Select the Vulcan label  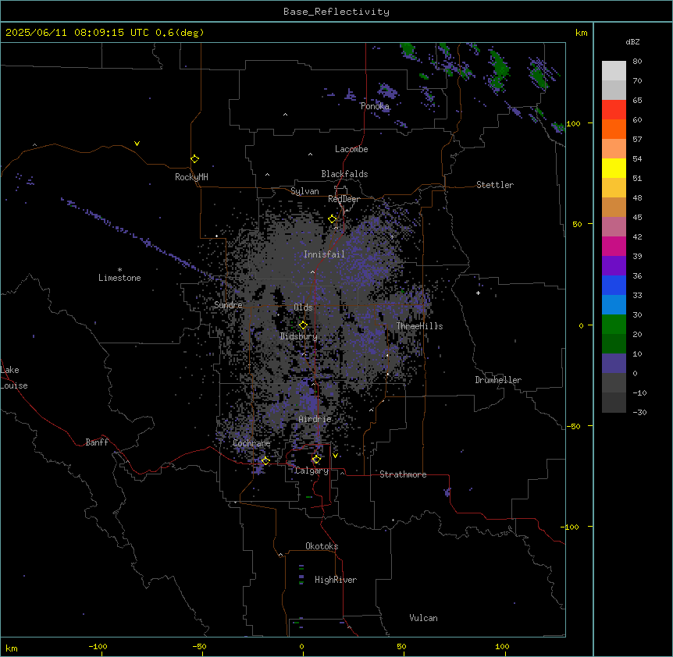click(x=424, y=618)
